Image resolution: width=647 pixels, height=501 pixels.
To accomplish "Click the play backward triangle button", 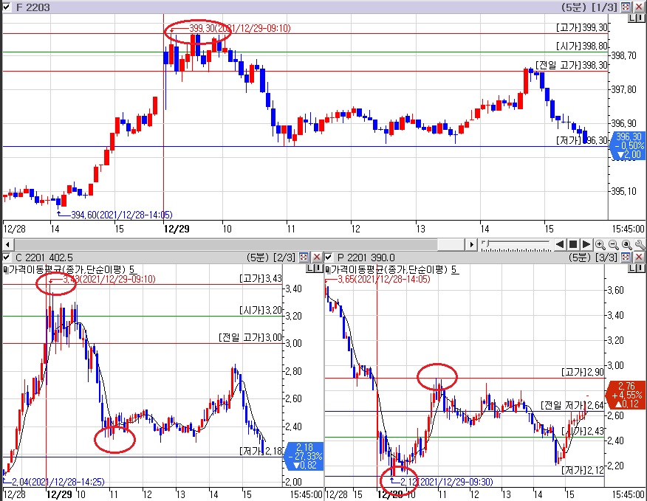I will [560, 244].
